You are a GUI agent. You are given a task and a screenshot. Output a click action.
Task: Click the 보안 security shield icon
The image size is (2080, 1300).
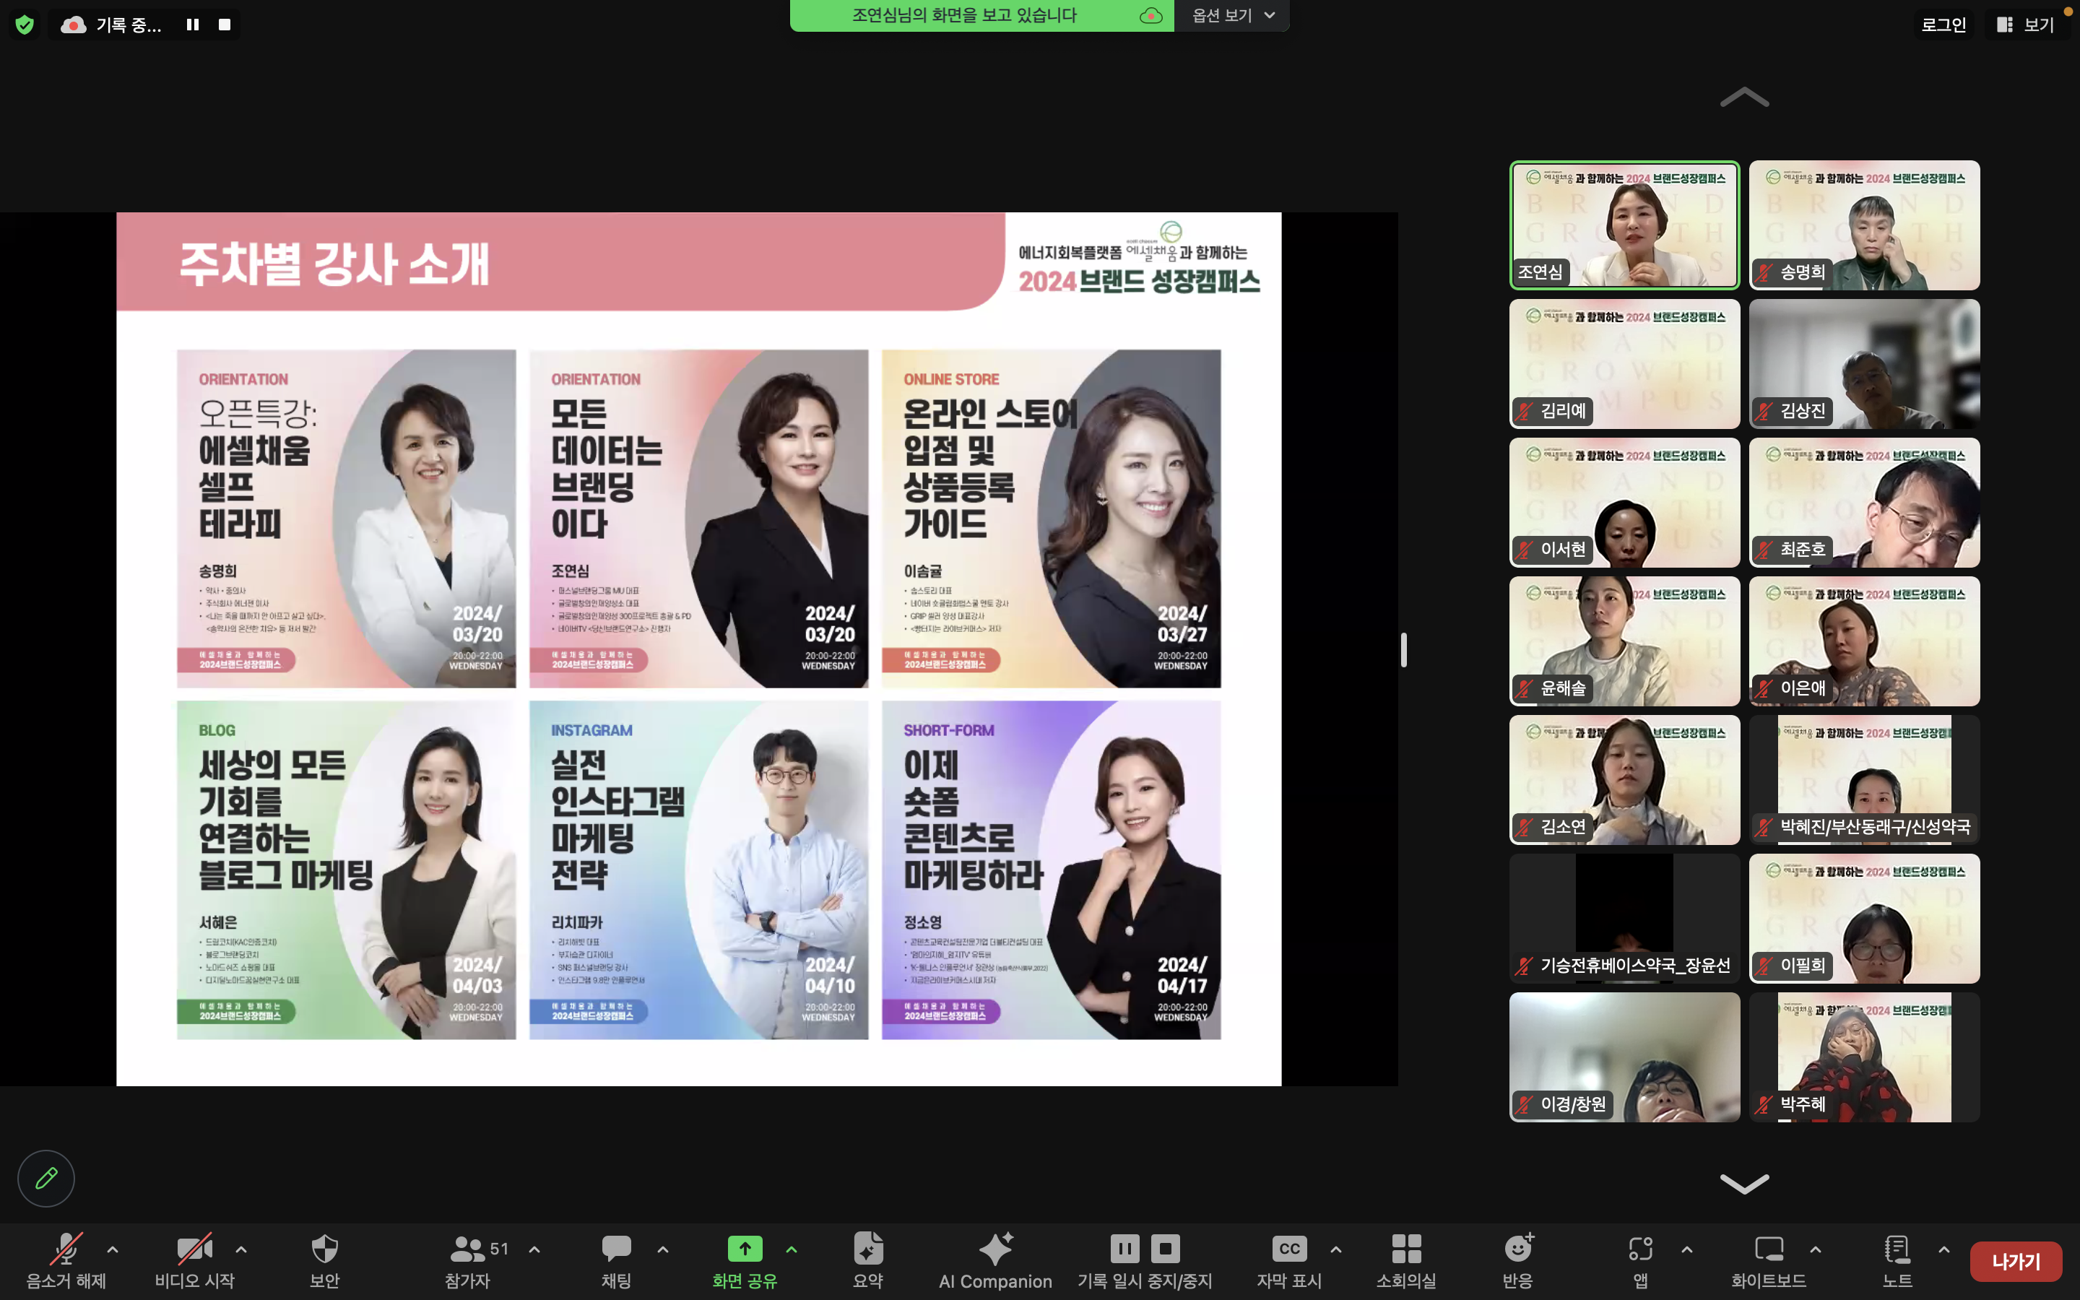pos(324,1249)
